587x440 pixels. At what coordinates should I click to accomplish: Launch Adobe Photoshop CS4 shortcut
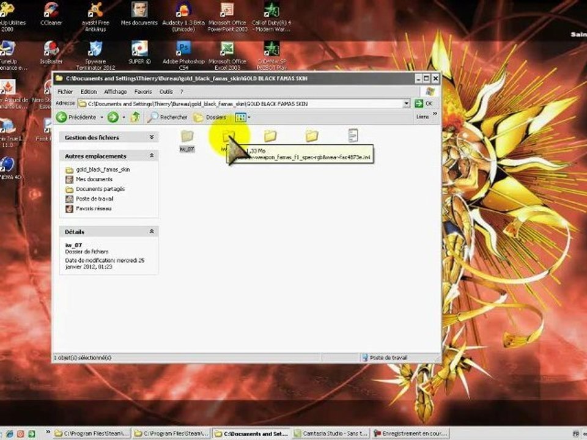click(183, 56)
